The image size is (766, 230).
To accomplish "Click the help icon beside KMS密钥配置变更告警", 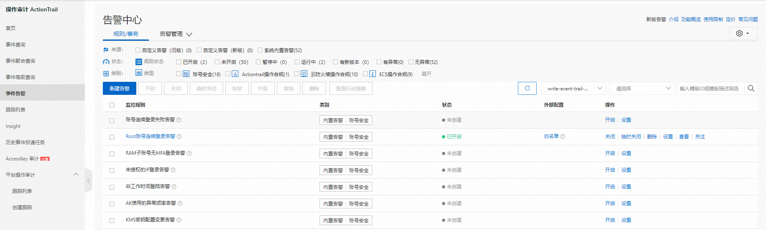I will tap(179, 220).
